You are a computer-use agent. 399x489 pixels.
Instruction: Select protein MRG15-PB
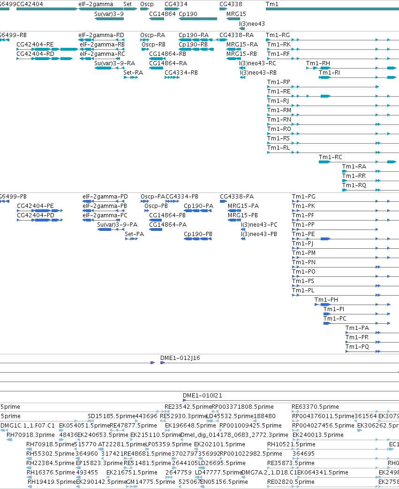pyautogui.click(x=234, y=220)
